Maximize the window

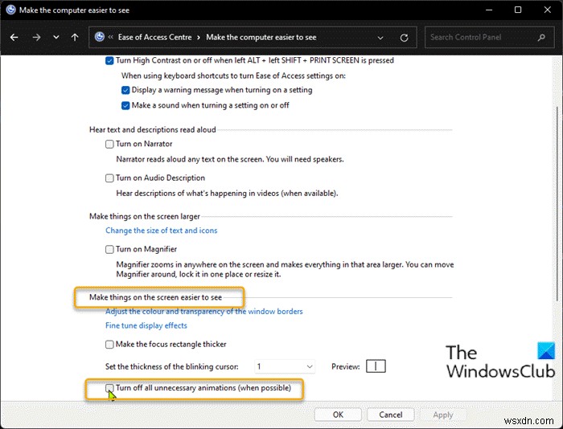coord(518,10)
